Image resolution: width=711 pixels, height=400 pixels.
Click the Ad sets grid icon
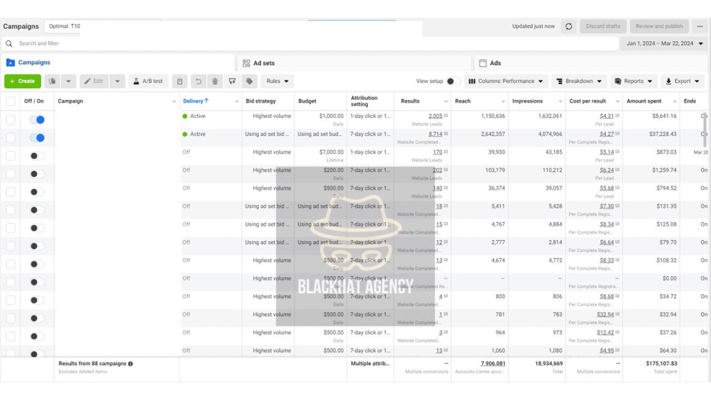(x=246, y=63)
